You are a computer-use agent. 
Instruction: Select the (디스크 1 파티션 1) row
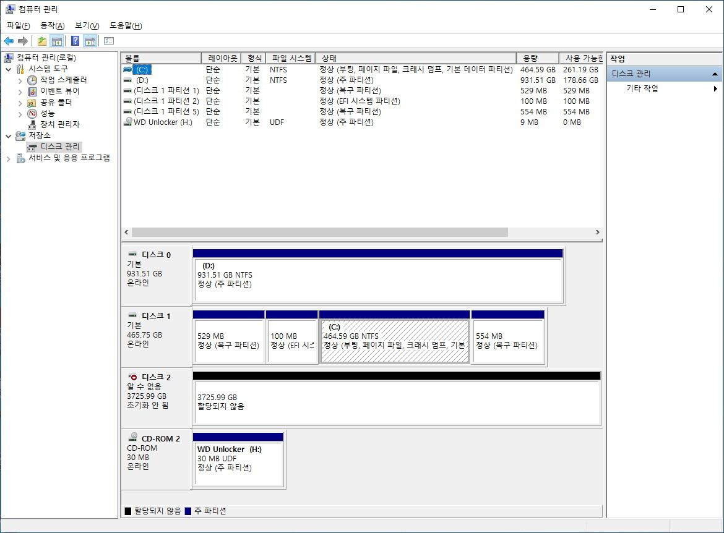pyautogui.click(x=362, y=91)
